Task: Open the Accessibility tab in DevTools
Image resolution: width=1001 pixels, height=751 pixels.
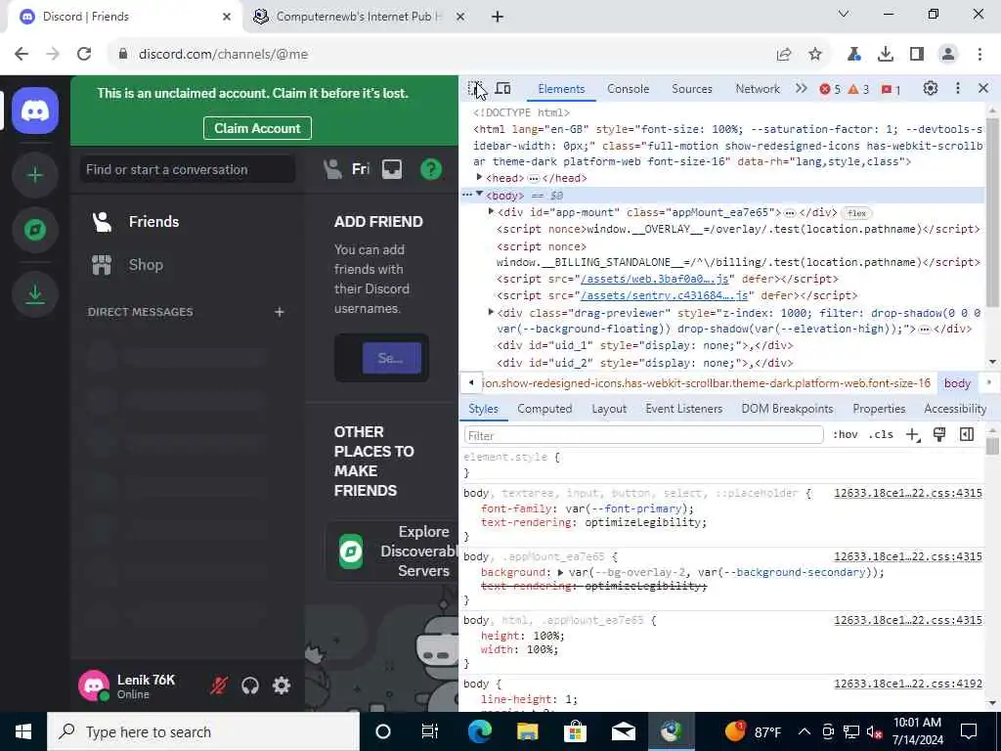Action: (x=955, y=409)
